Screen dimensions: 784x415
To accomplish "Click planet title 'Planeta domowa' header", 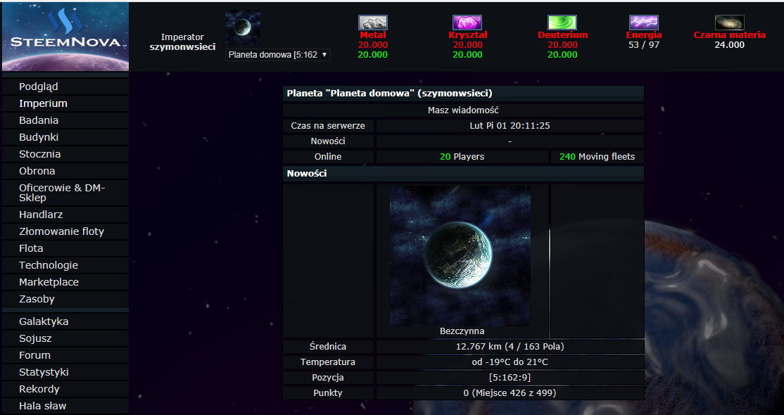I will point(389,94).
